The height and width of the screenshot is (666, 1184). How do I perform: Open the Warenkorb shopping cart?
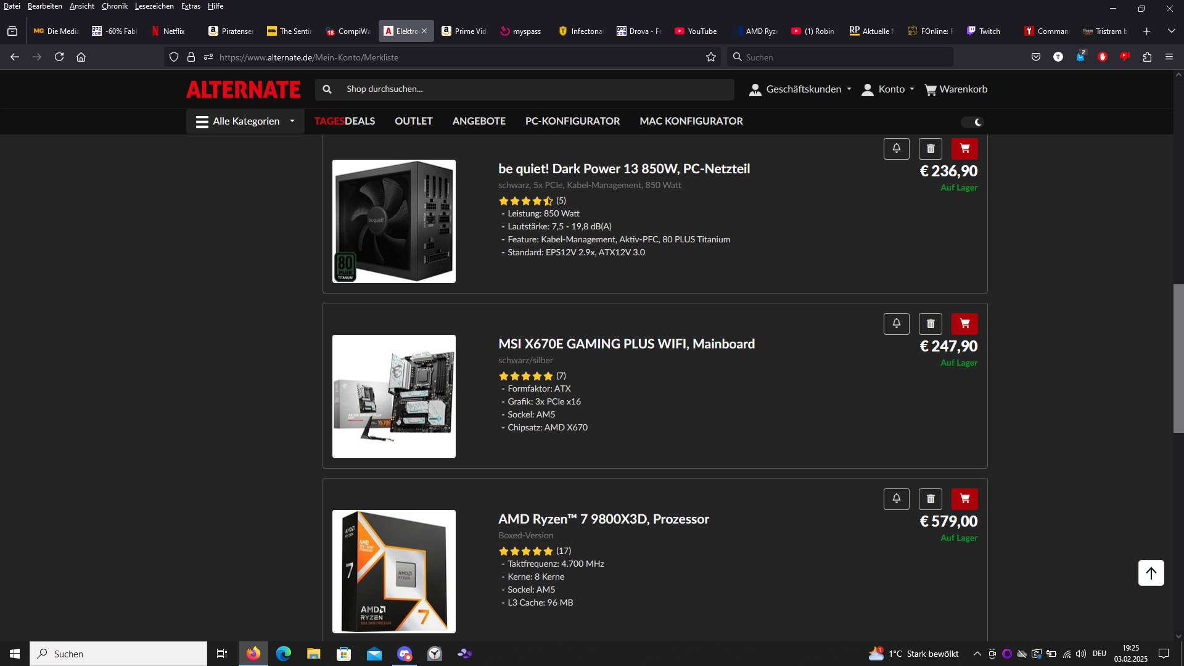click(x=956, y=89)
